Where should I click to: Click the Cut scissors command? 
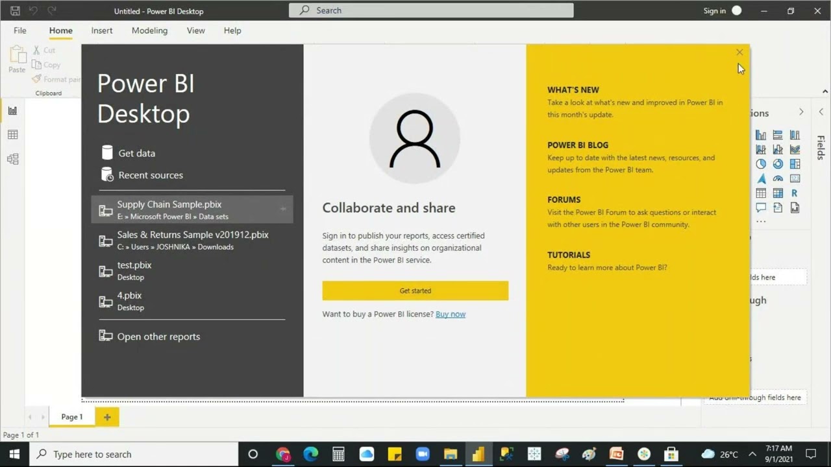pyautogui.click(x=43, y=50)
